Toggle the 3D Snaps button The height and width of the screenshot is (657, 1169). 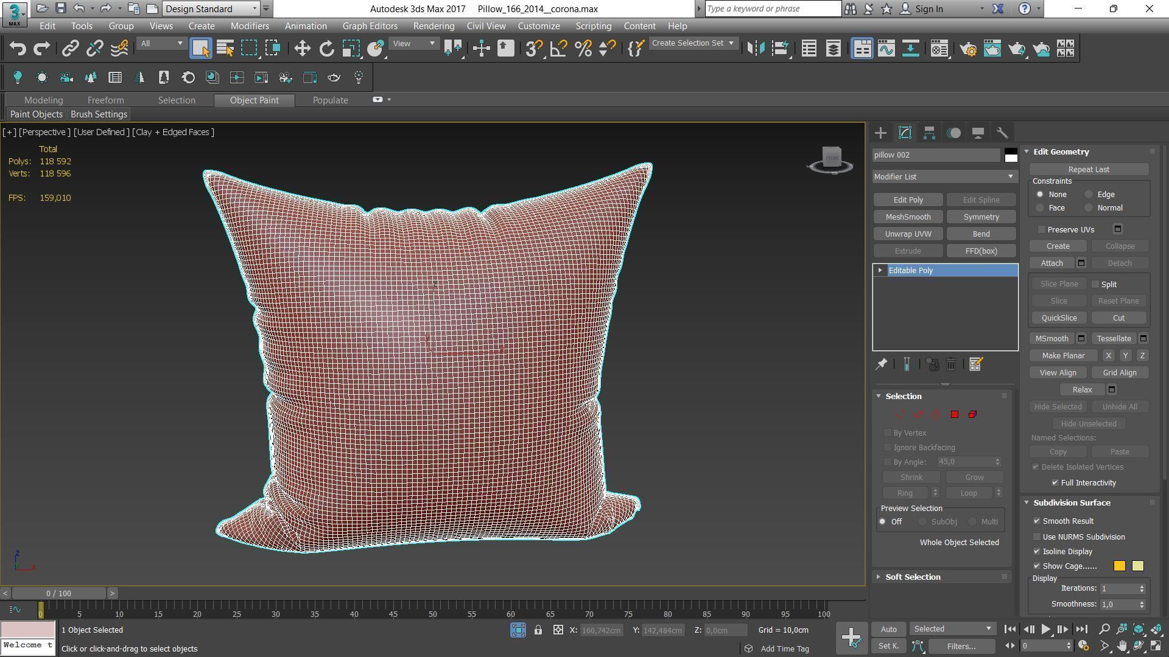tap(534, 49)
